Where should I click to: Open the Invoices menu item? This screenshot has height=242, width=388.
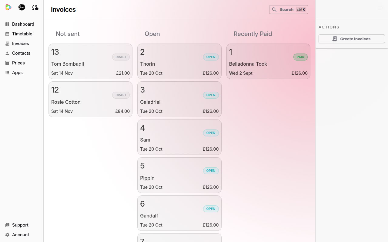(x=21, y=44)
